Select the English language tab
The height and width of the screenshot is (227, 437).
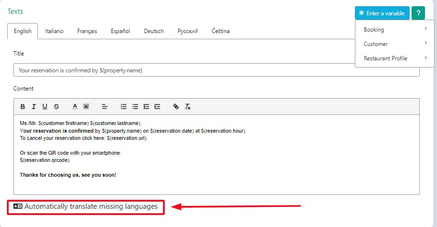(23, 31)
